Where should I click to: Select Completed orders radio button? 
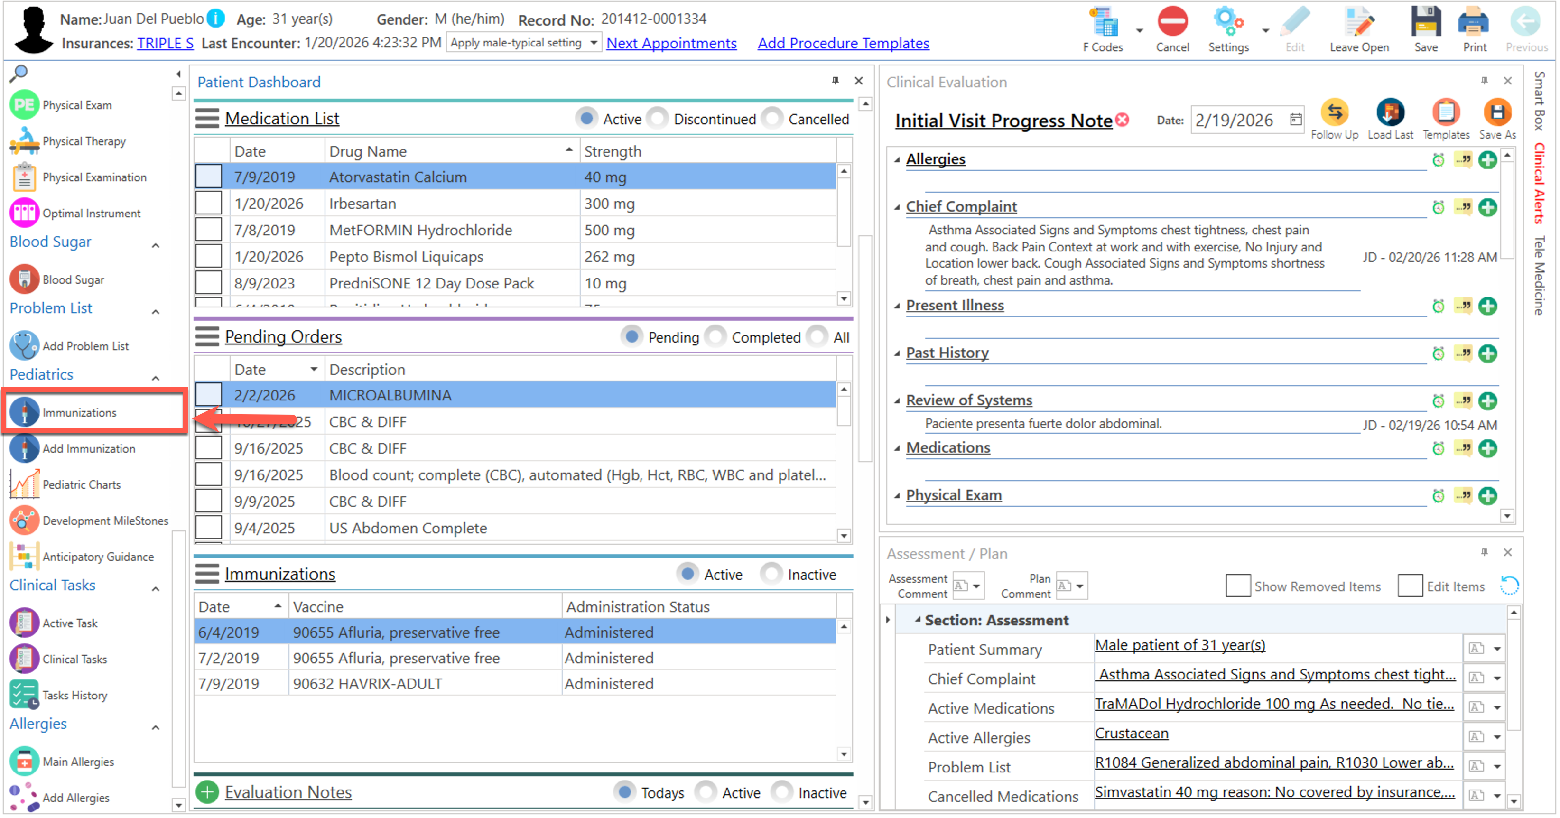tap(715, 337)
